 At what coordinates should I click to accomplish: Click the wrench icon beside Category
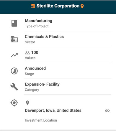14,87
